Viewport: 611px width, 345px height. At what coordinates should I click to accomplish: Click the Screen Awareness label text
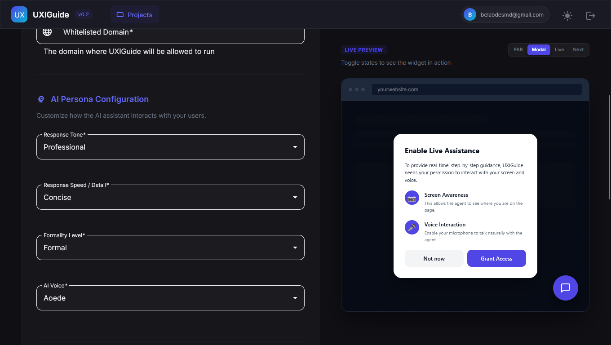click(x=446, y=195)
